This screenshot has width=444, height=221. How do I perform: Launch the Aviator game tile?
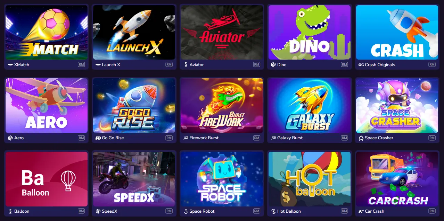click(222, 33)
